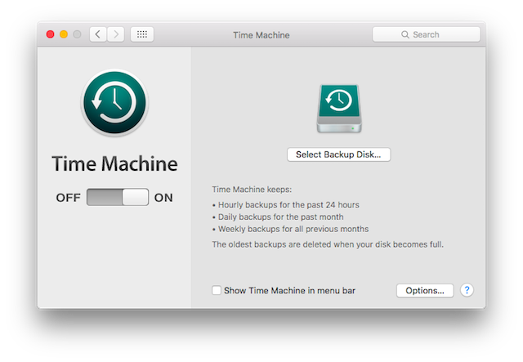
Task: Enable Show Time Machine in menu bar
Action: [x=217, y=290]
